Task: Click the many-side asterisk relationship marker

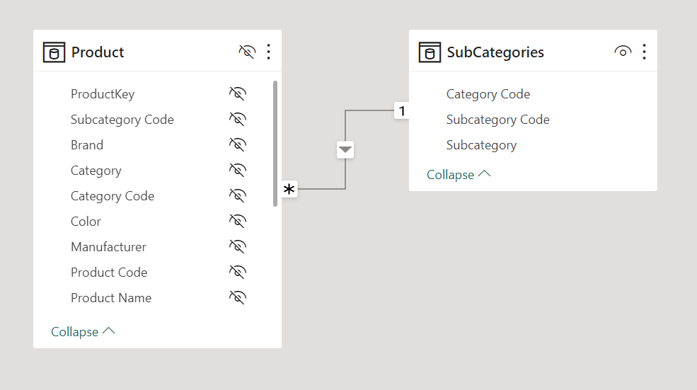Action: pyautogui.click(x=289, y=189)
